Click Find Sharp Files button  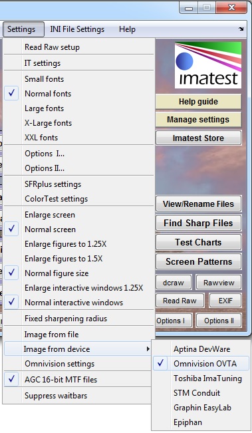coord(198,223)
